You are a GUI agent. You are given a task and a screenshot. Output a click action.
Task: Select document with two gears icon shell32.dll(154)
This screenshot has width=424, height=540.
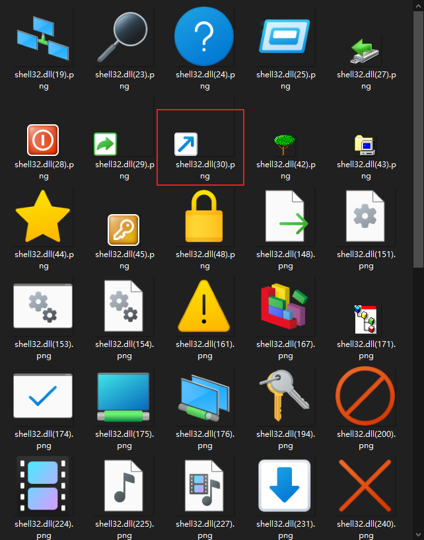(124, 306)
